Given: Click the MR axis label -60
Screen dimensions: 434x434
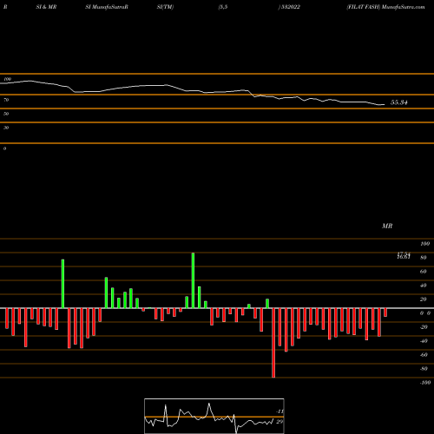Looking at the screenshot, I should click(x=424, y=355).
